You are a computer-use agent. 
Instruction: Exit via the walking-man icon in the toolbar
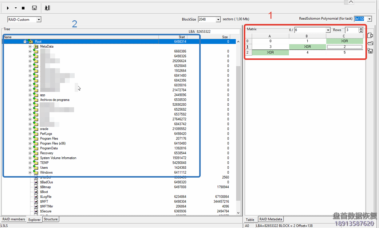pyautogui.click(x=47, y=8)
